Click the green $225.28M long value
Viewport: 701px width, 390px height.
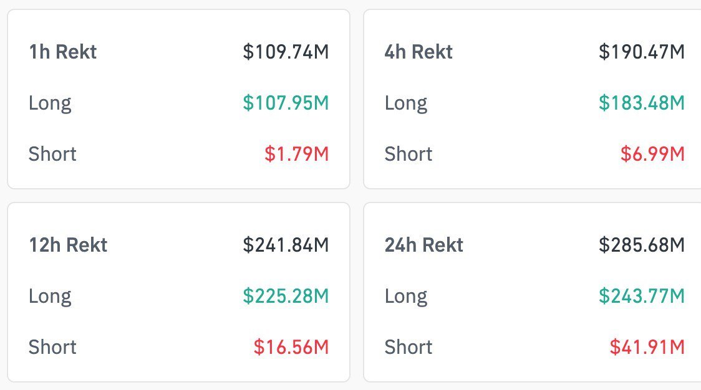(286, 296)
